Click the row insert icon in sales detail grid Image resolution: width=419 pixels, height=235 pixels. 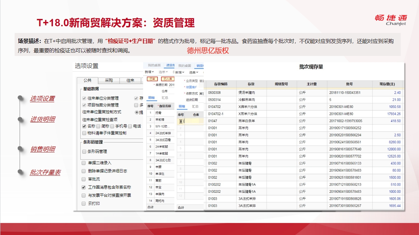point(181,121)
